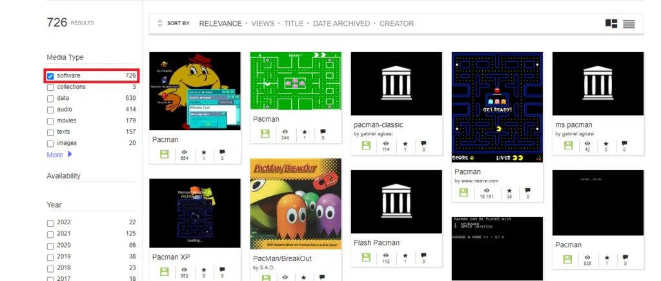
Task: Click star icon showing 35 favorites
Action: [x=510, y=191]
